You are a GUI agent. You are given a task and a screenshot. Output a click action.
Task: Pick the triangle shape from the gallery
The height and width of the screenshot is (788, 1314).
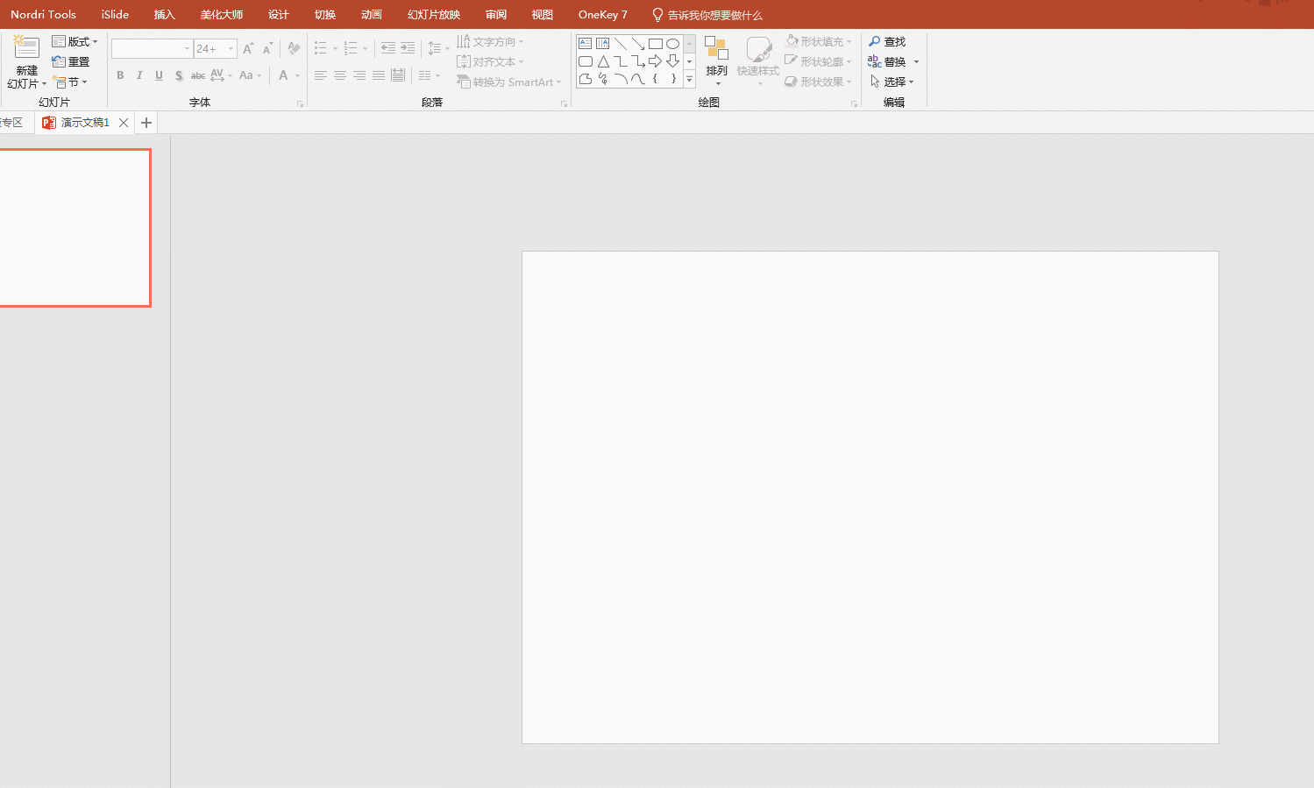[x=603, y=61]
